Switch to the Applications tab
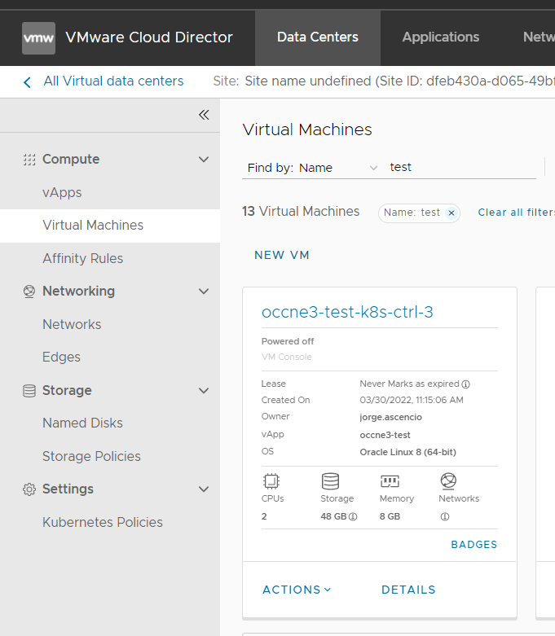Image resolution: width=555 pixels, height=636 pixels. pos(441,37)
